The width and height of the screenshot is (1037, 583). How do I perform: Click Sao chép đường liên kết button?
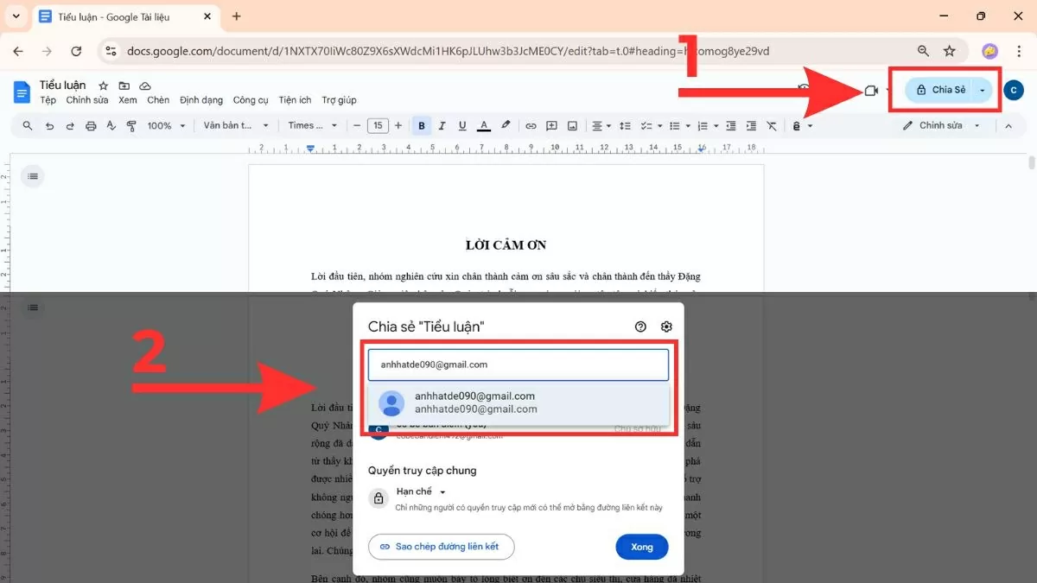click(x=441, y=547)
